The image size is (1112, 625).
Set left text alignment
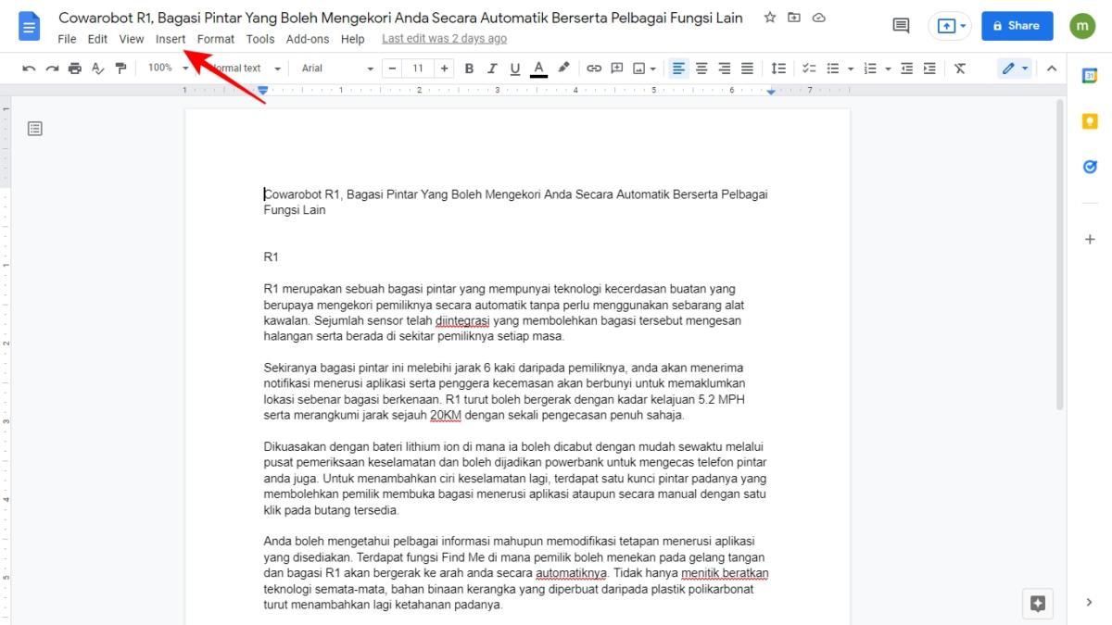click(679, 69)
